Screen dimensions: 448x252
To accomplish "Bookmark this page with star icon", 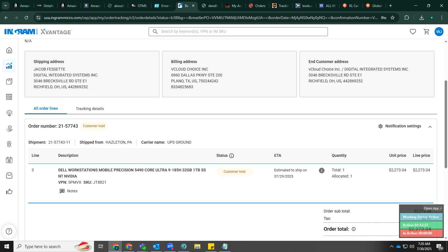I will [x=393, y=18].
